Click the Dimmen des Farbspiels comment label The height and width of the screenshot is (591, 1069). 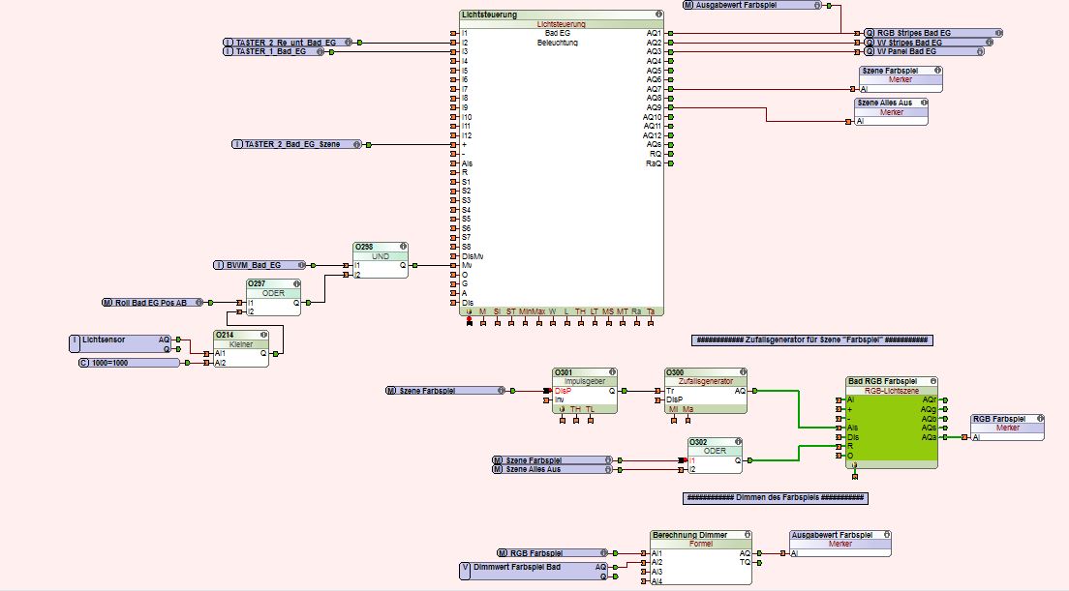click(x=776, y=498)
